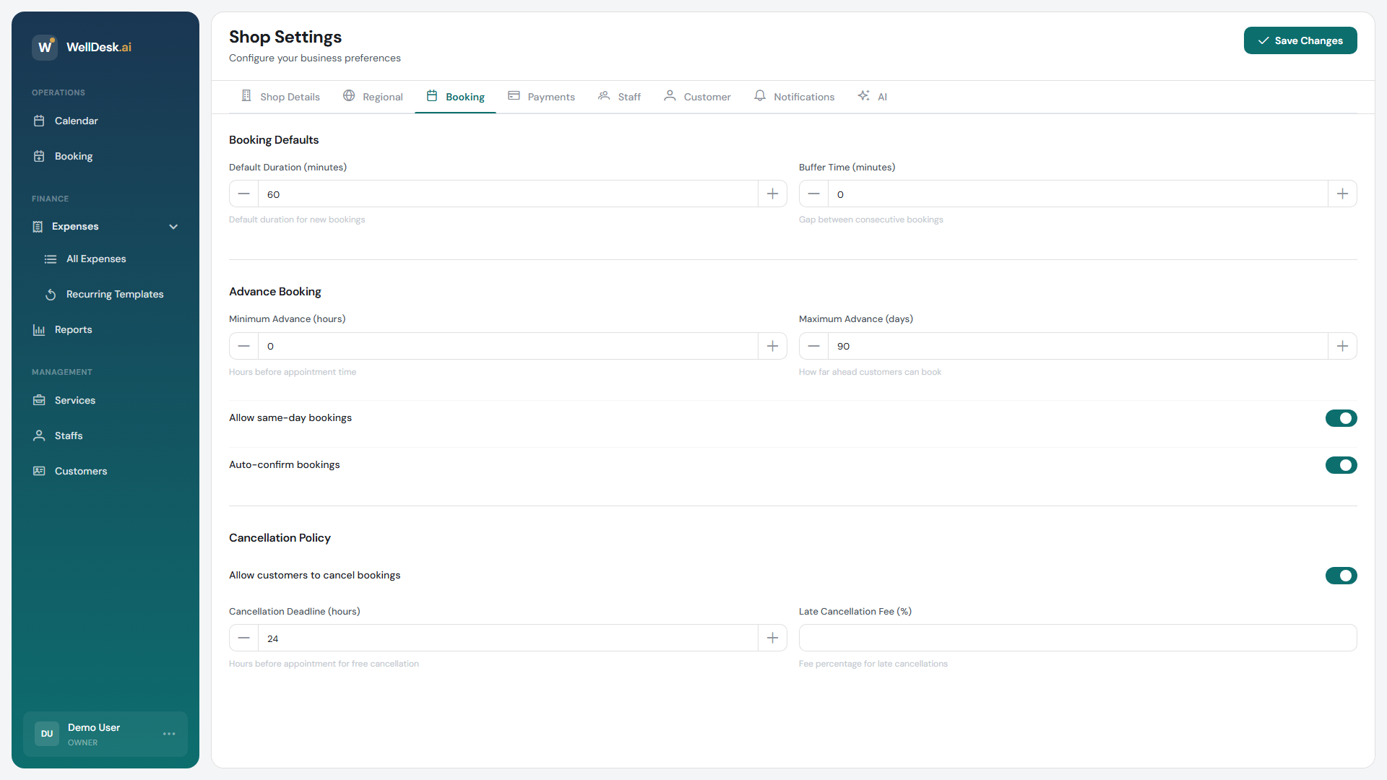Select the Booking icon in sidebar
The width and height of the screenshot is (1387, 780).
pos(40,156)
